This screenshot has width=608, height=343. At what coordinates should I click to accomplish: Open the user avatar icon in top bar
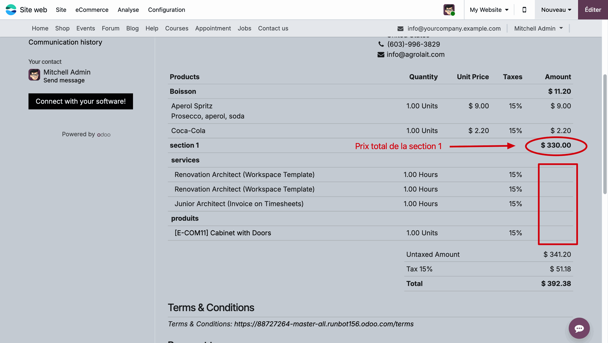click(x=449, y=10)
